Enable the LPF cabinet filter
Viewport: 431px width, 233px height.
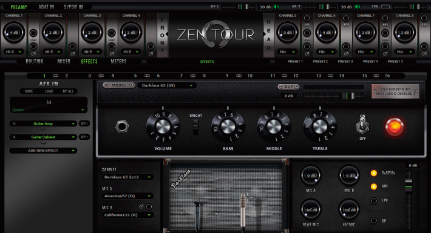373,201
